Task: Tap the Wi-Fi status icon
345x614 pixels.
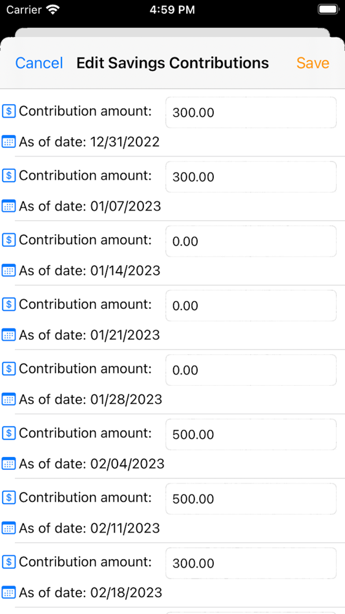Action: 51,10
